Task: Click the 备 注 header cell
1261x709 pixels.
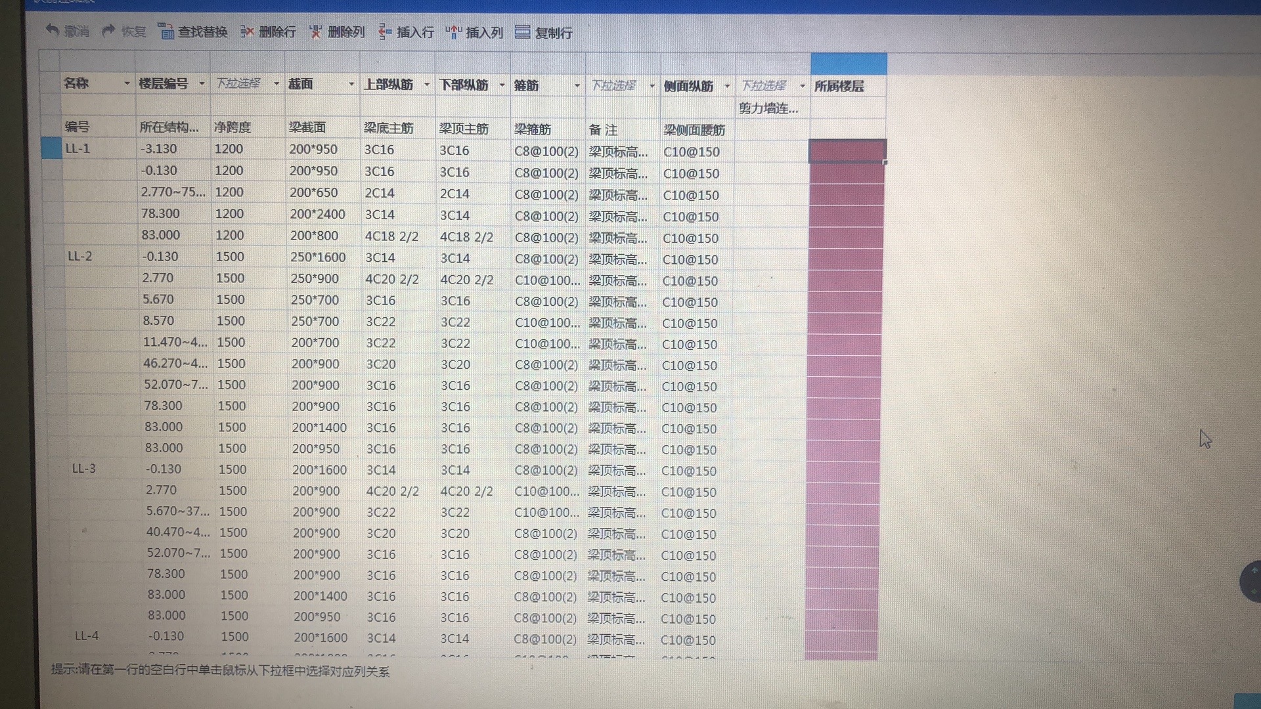Action: (623, 130)
